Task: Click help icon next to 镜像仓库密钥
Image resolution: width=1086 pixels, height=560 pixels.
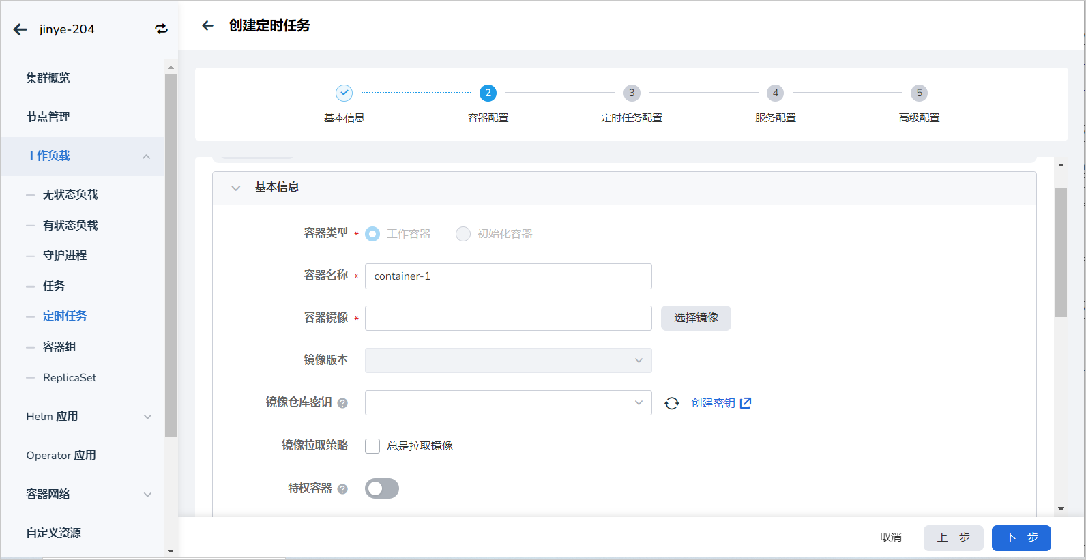Action: [x=342, y=403]
